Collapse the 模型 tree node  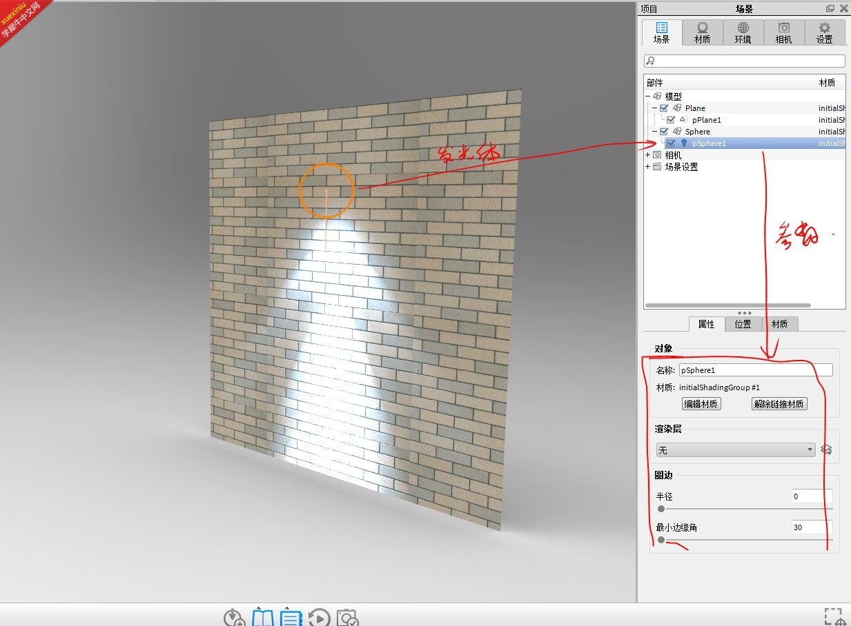(648, 97)
